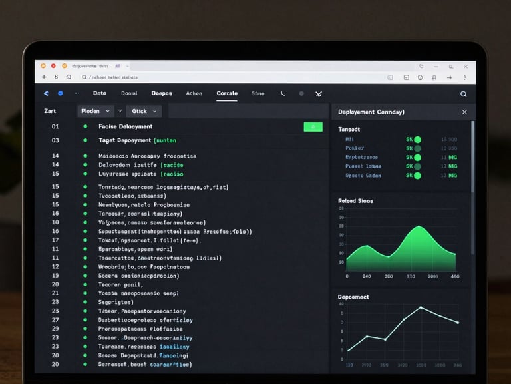The image size is (511, 384).
Task: Click the 'Zart' column label
Action: tap(50, 111)
